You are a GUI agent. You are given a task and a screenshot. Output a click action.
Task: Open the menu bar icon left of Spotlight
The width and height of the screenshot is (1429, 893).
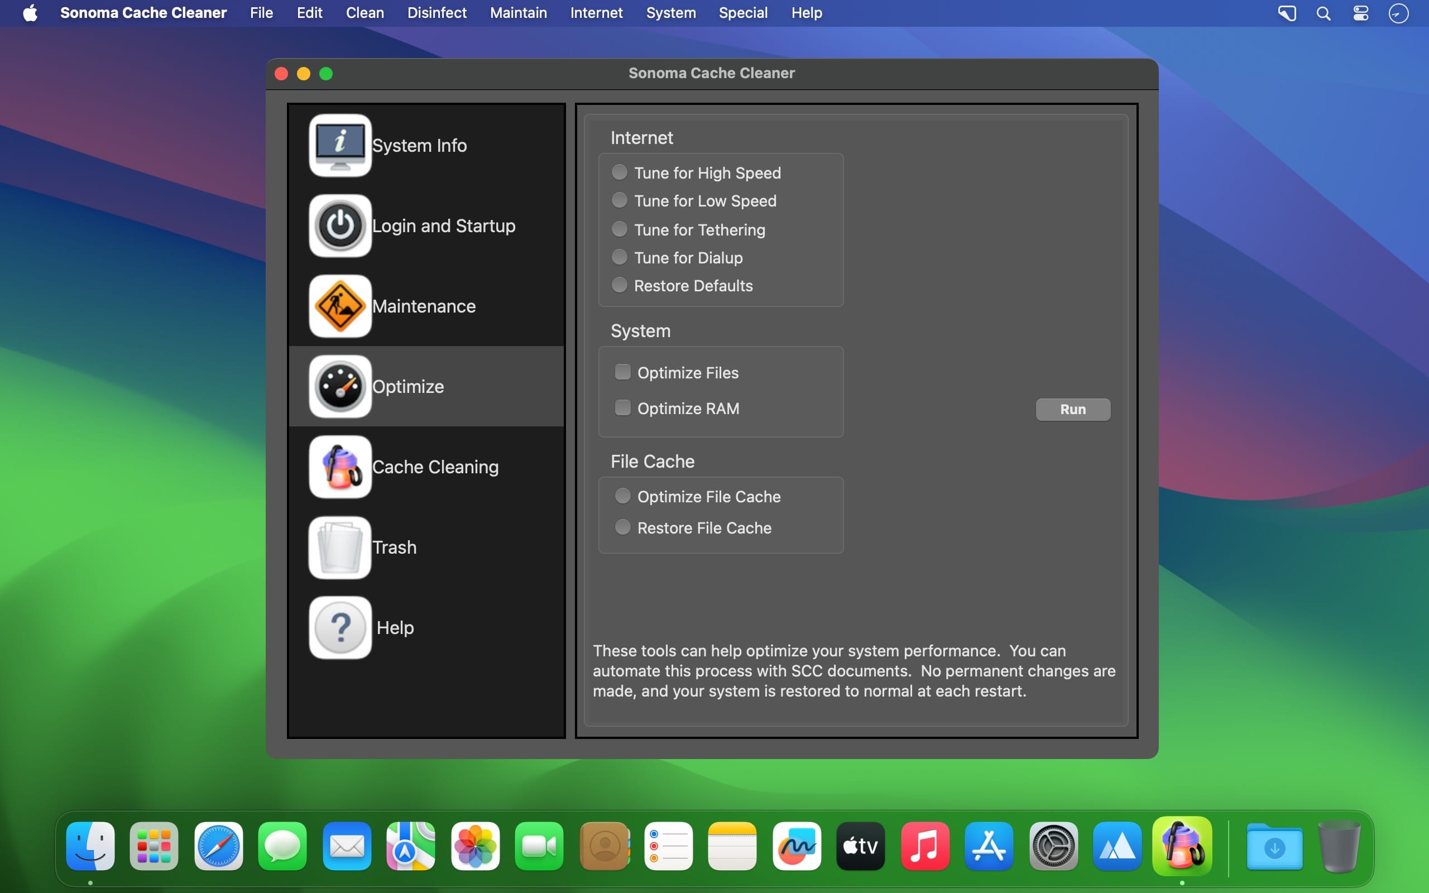(x=1287, y=13)
